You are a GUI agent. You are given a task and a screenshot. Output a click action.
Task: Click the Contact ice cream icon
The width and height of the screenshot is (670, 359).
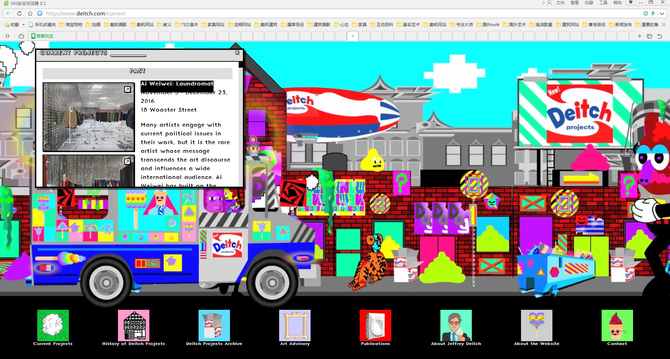[617, 325]
